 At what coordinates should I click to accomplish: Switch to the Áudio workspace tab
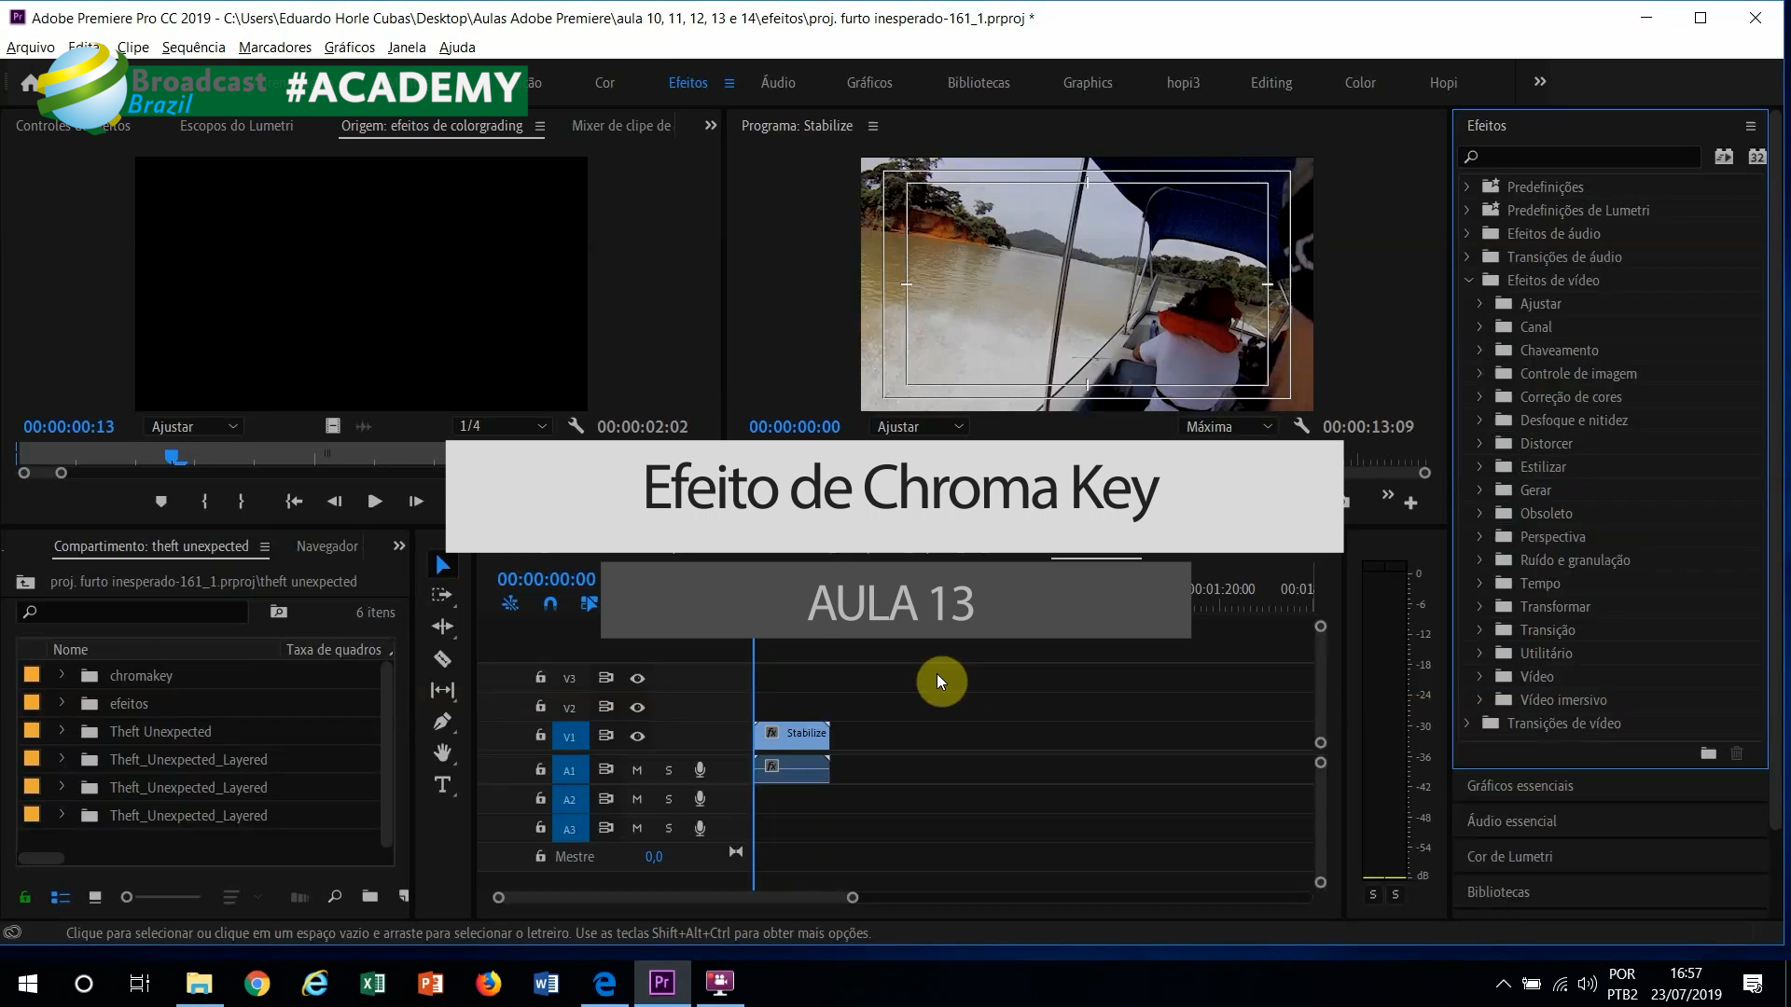pos(778,83)
